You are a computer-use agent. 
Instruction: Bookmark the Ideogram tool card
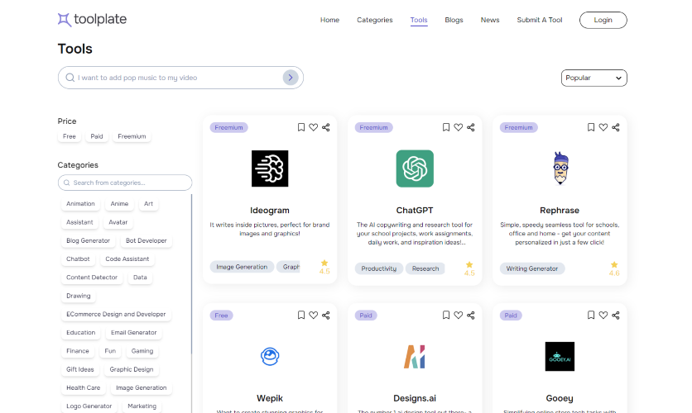[x=301, y=127]
